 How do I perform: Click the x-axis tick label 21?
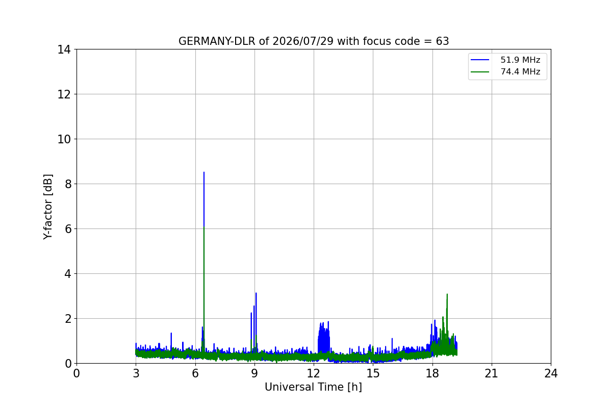[x=492, y=373]
